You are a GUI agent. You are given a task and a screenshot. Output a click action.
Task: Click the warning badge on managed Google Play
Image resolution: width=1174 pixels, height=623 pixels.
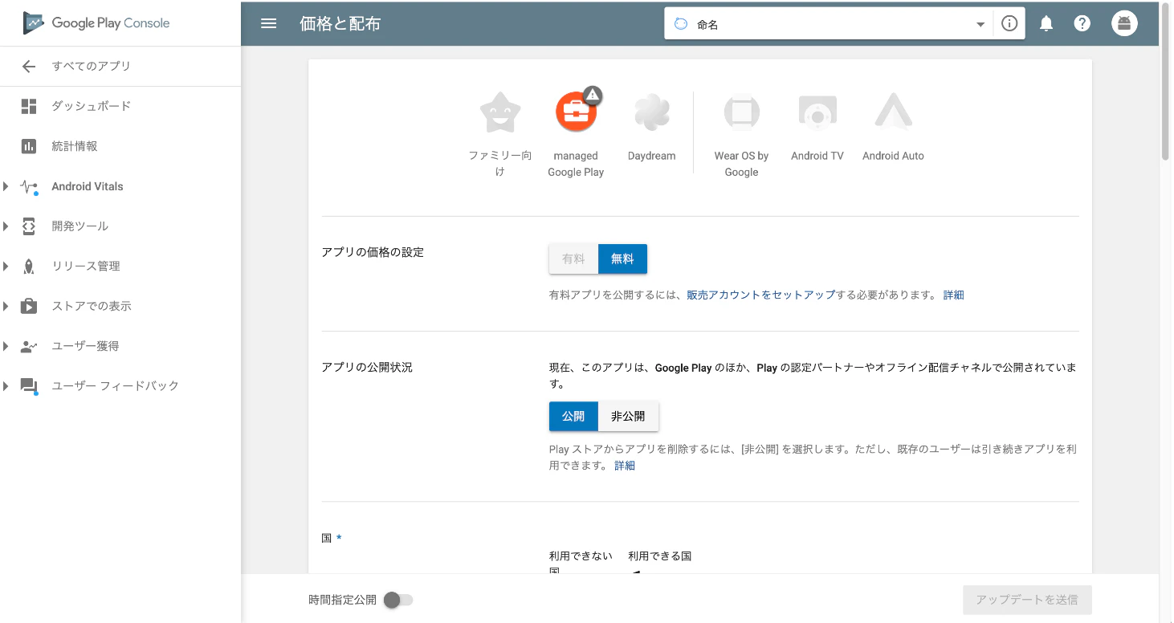593,96
